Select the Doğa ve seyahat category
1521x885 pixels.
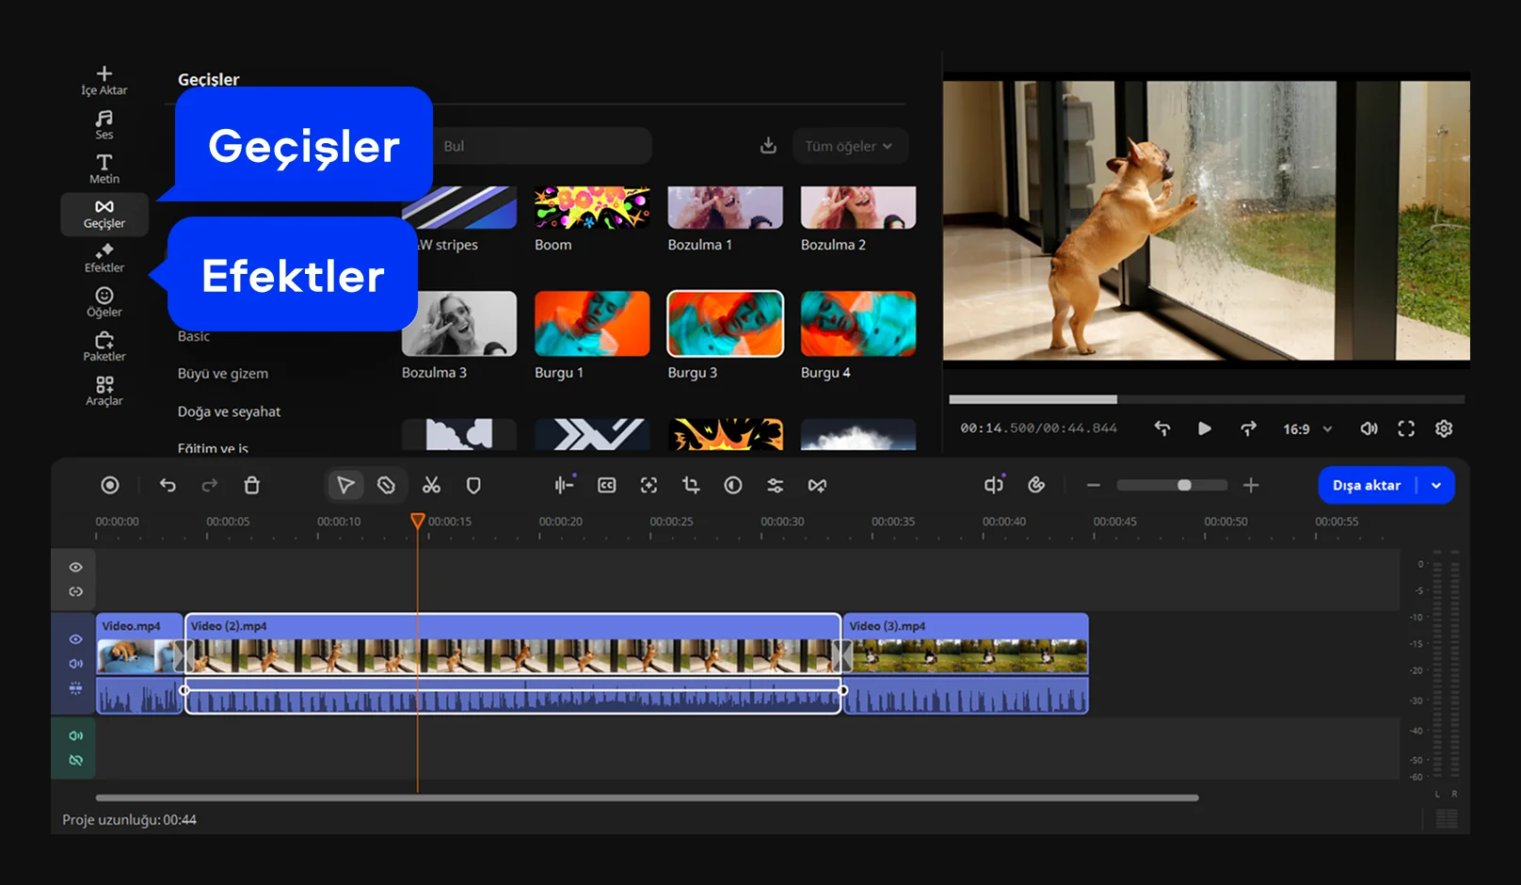click(229, 411)
